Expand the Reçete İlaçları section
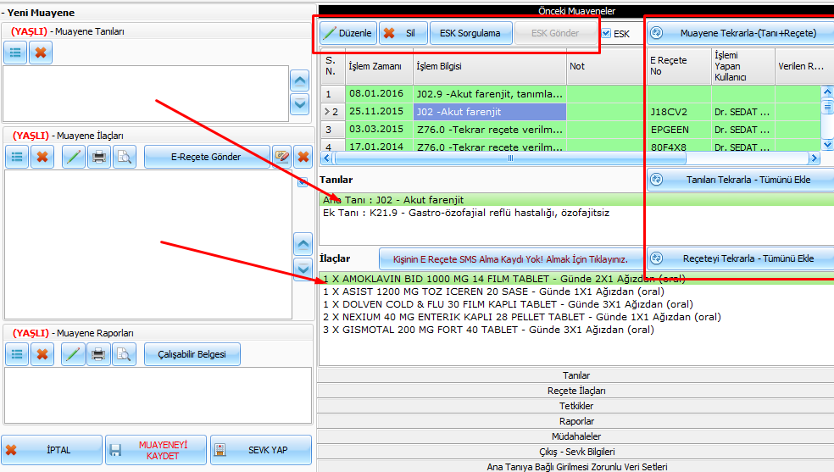 click(576, 391)
